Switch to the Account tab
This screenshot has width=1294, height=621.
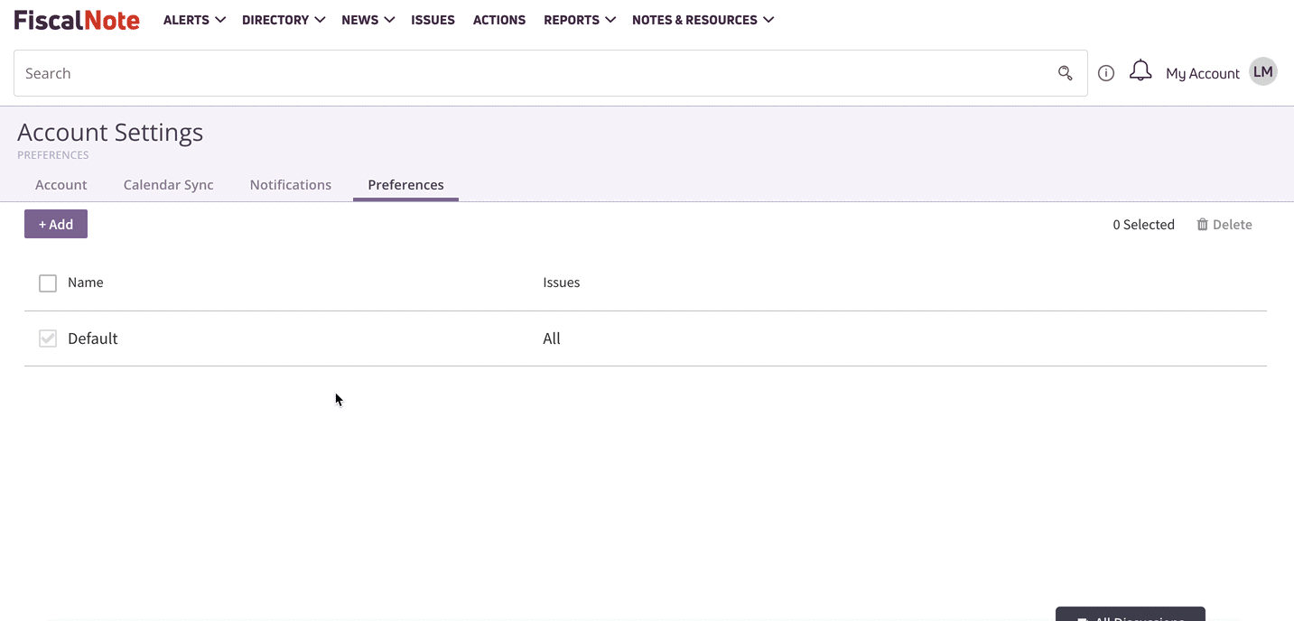tap(61, 185)
